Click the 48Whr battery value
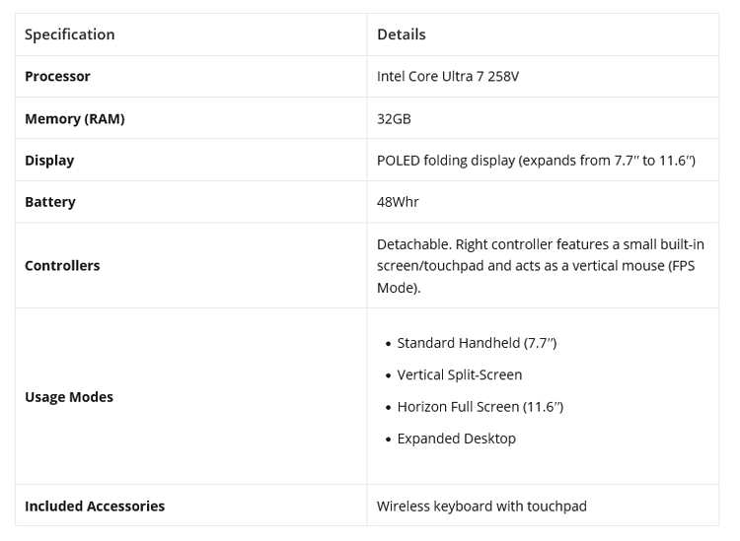Screen dimensions: 740x541 tap(398, 202)
